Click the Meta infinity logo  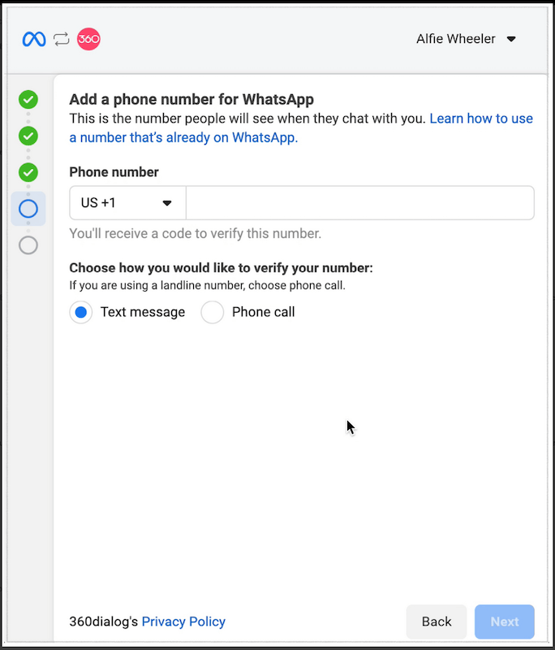tap(34, 39)
